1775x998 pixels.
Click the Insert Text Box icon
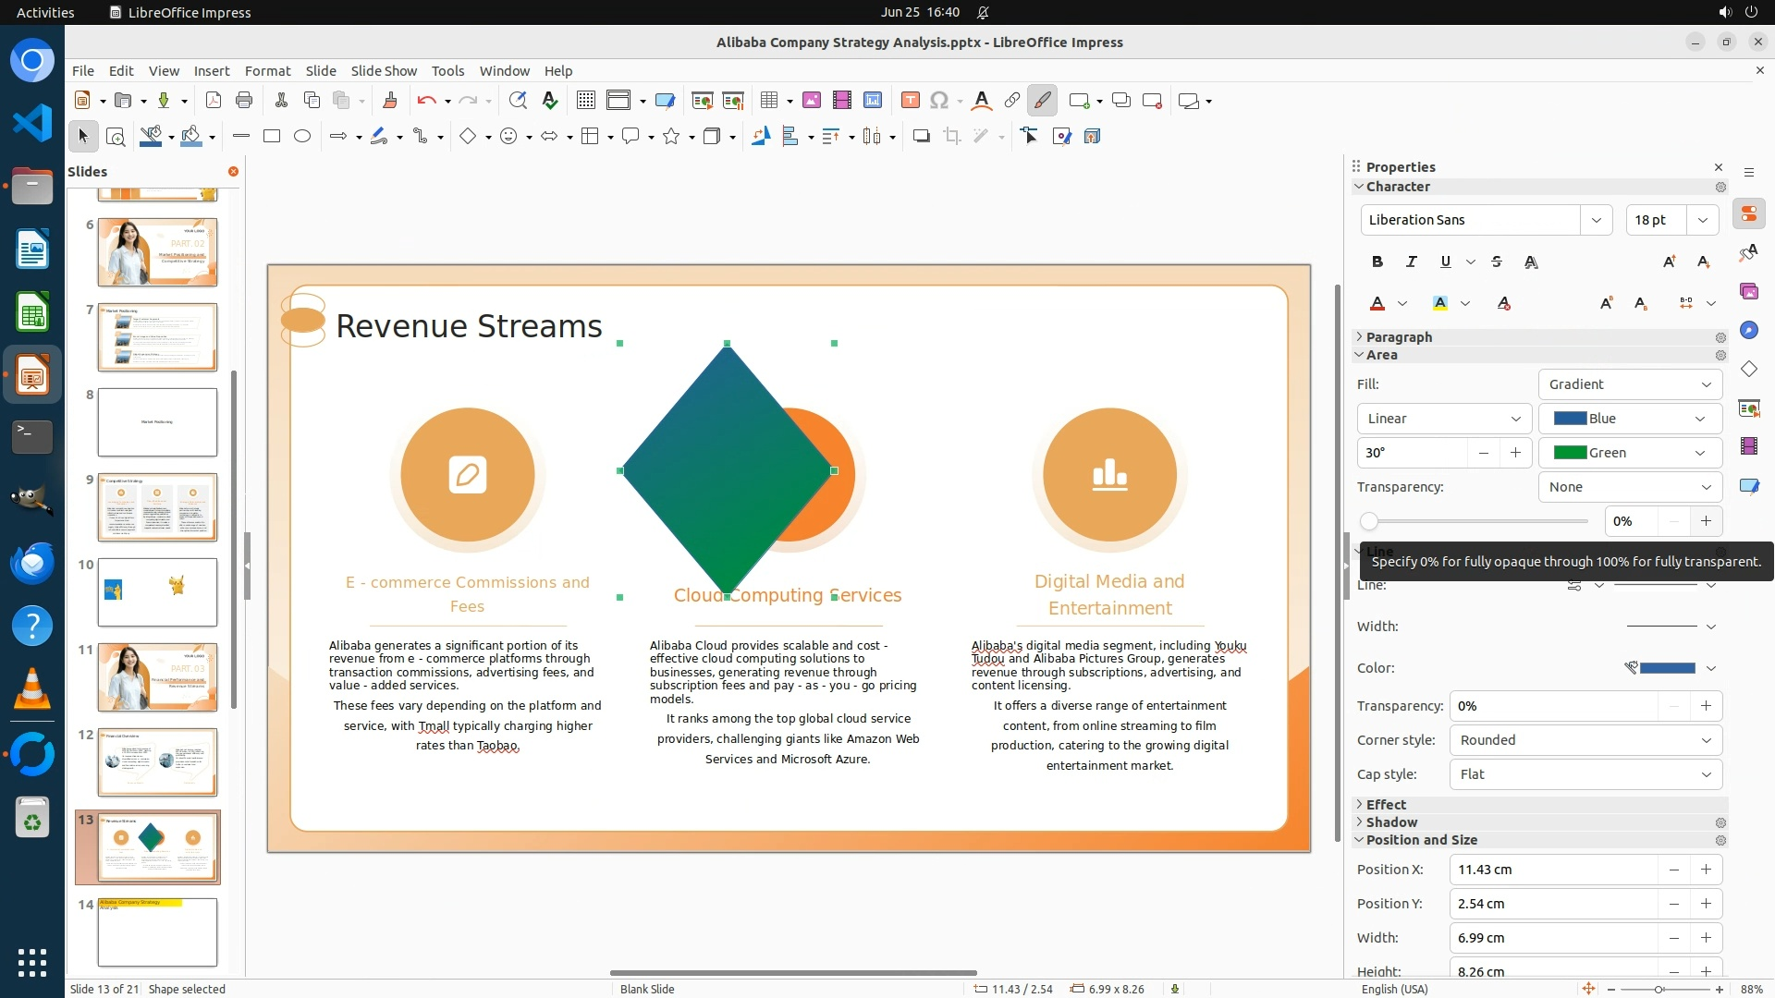pyautogui.click(x=910, y=101)
